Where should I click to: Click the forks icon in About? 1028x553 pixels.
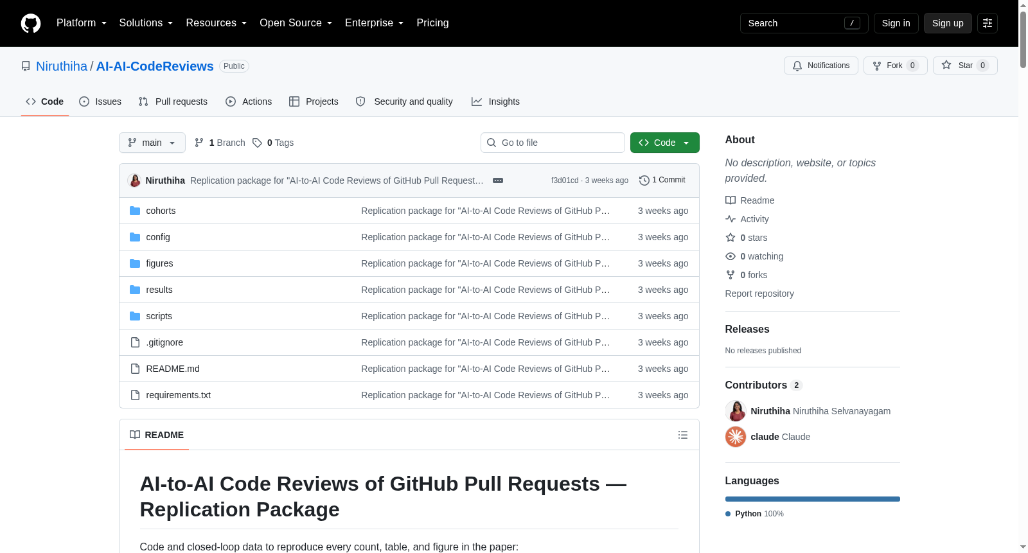pyautogui.click(x=731, y=275)
